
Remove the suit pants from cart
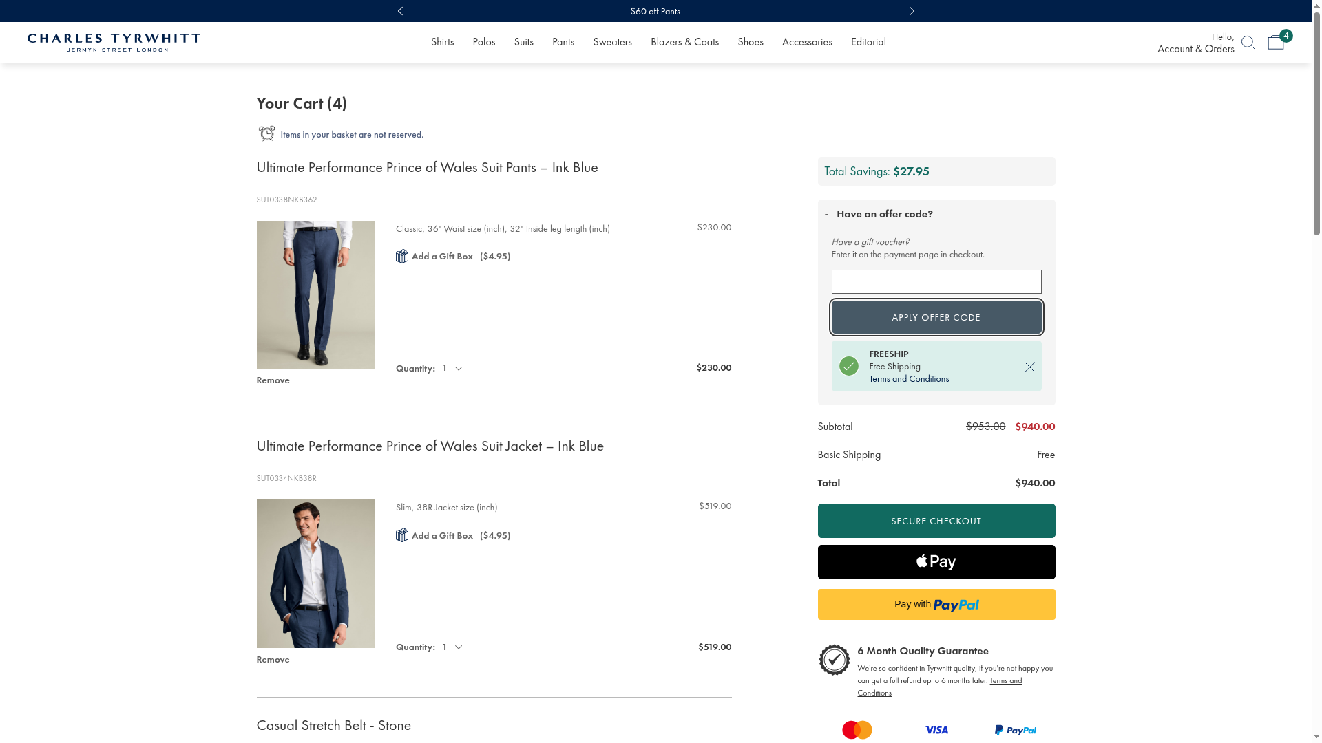(273, 380)
